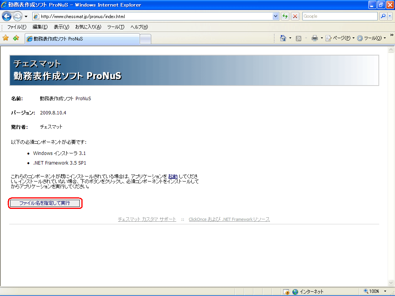The width and height of the screenshot is (395, 296).
Task: Open the ツール(O) gear menu
Action: [371, 38]
